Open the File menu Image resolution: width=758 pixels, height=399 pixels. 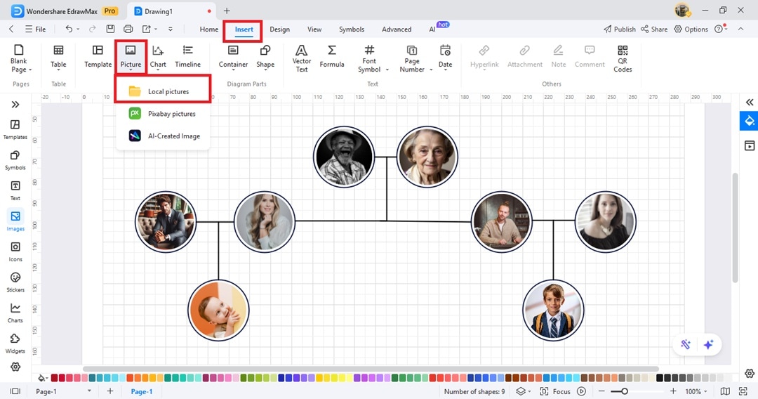coord(35,29)
